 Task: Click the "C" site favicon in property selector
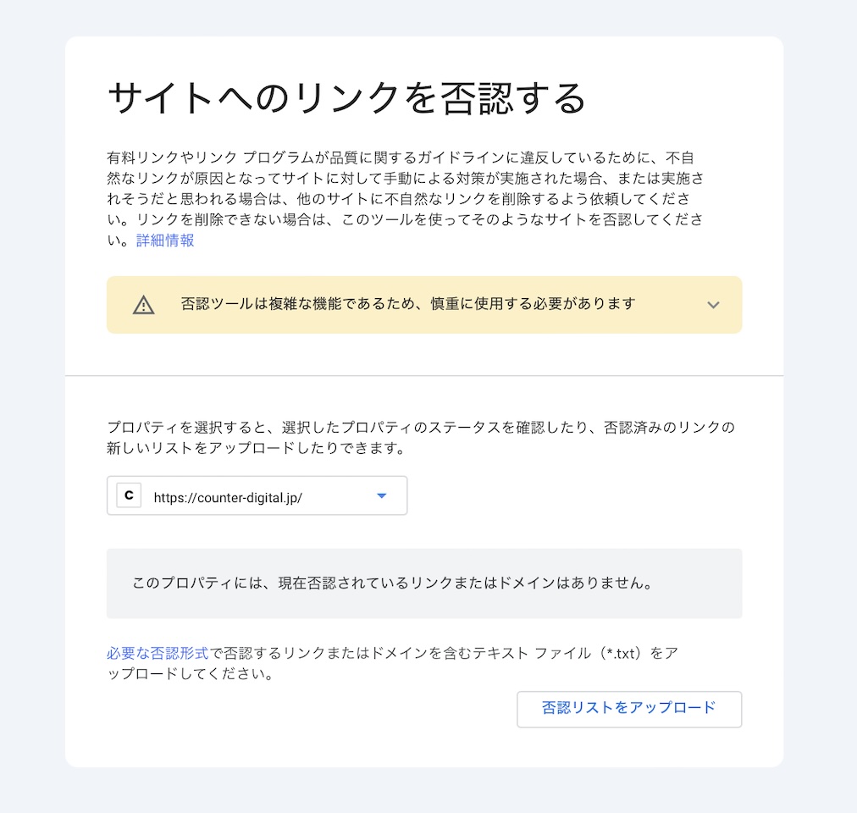(129, 496)
